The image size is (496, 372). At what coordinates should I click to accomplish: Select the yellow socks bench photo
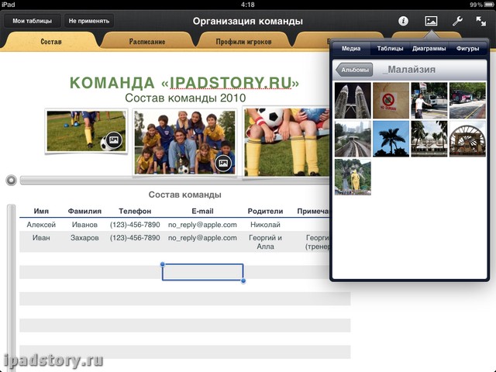(286, 142)
